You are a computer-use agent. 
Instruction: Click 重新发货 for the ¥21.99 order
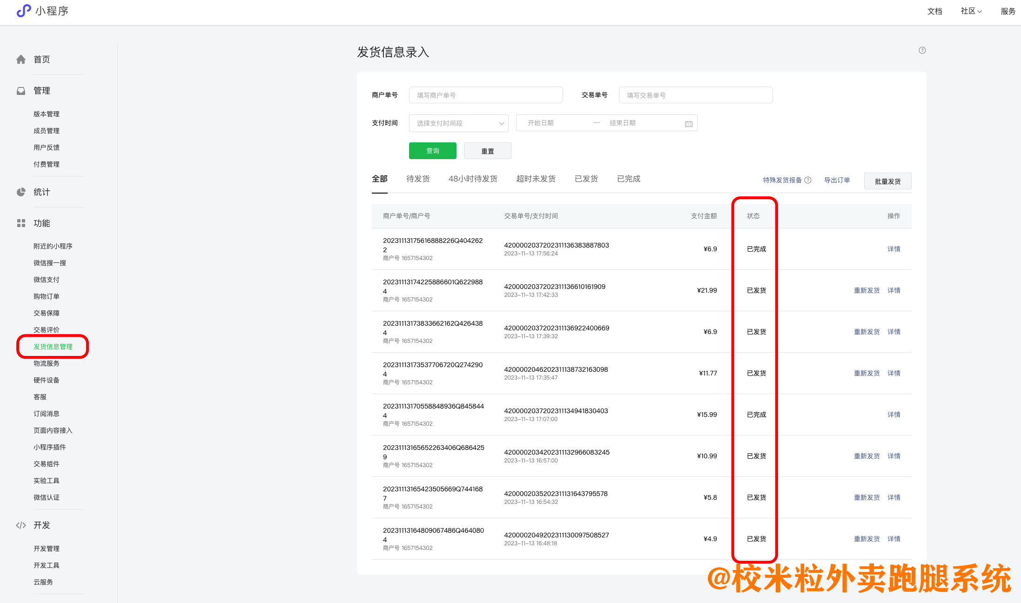pos(867,290)
